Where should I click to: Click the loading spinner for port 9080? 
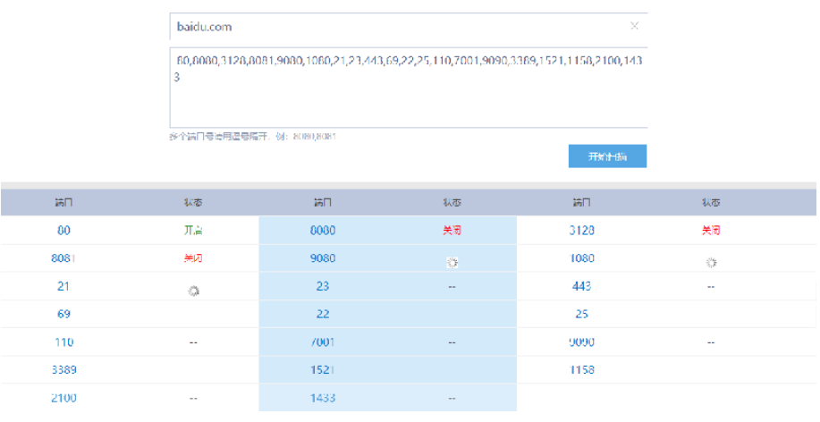click(452, 263)
